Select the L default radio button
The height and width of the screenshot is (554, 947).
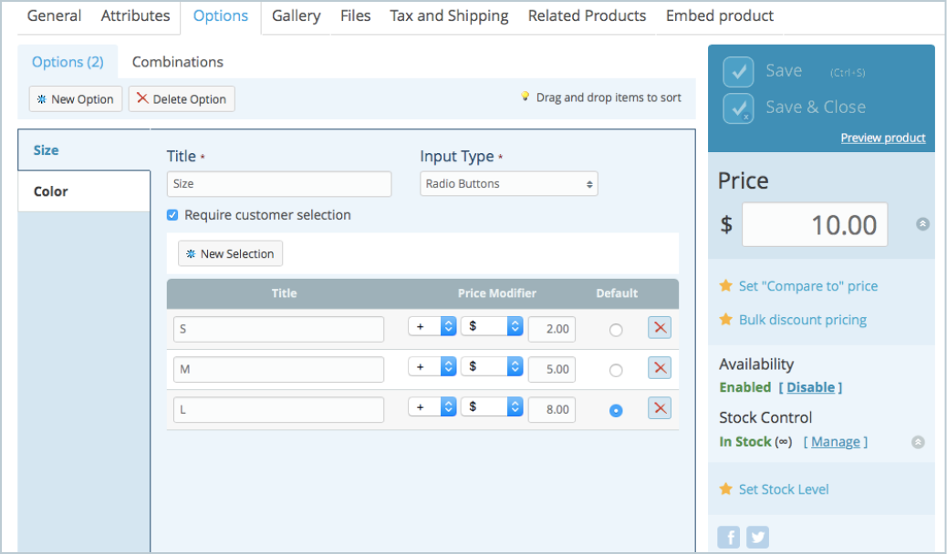[x=616, y=411]
